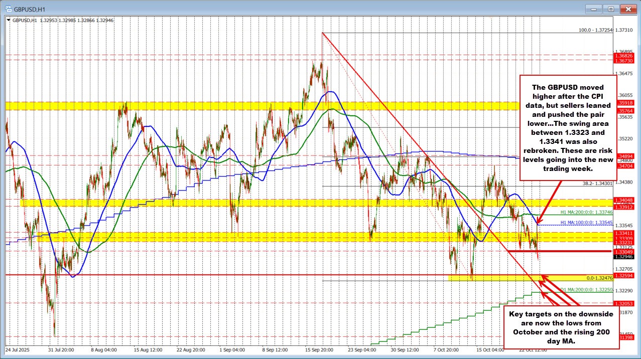Expand the OHLC quote details arrow

10,21
